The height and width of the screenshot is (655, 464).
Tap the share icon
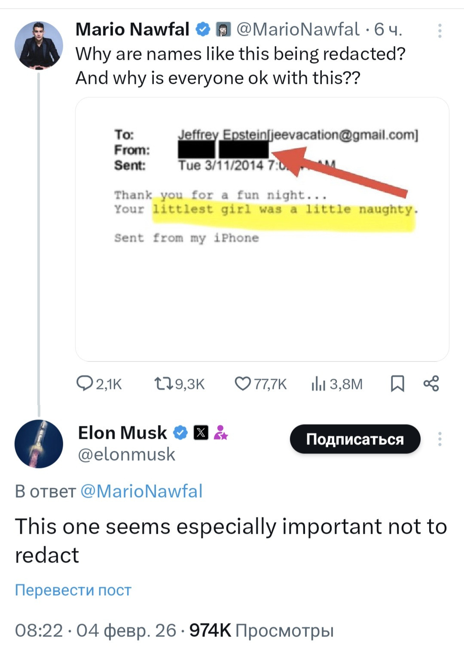pos(431,383)
